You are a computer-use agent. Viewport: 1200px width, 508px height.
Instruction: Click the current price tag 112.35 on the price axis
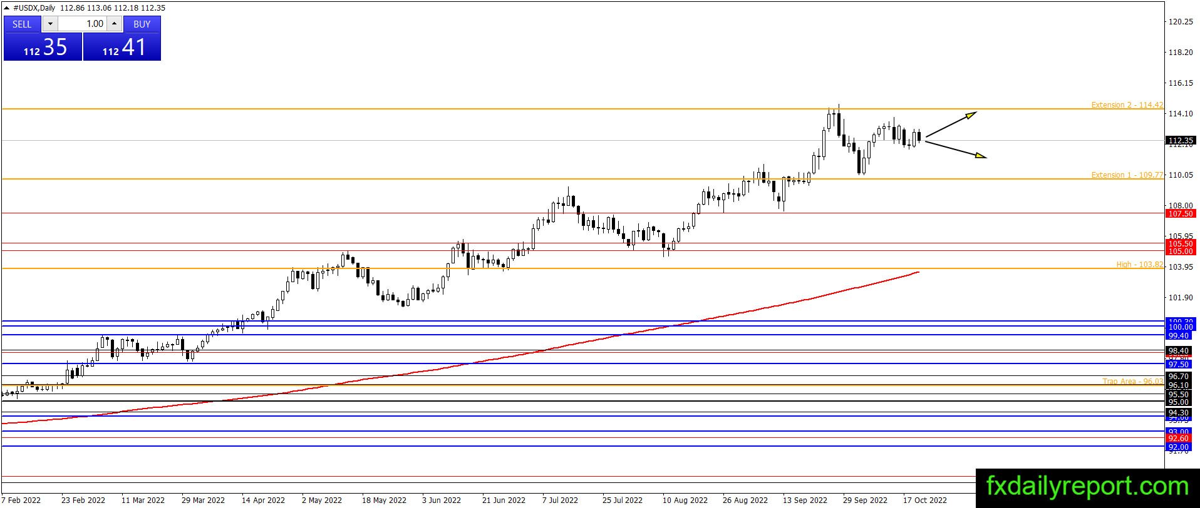(x=1180, y=140)
